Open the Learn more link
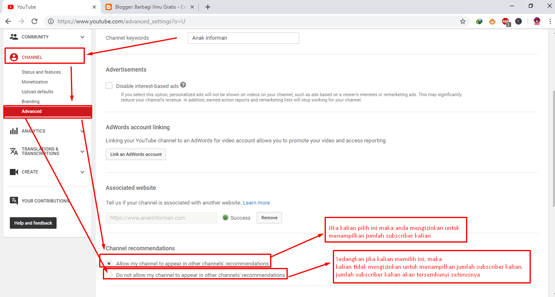The width and height of the screenshot is (555, 297). click(257, 202)
